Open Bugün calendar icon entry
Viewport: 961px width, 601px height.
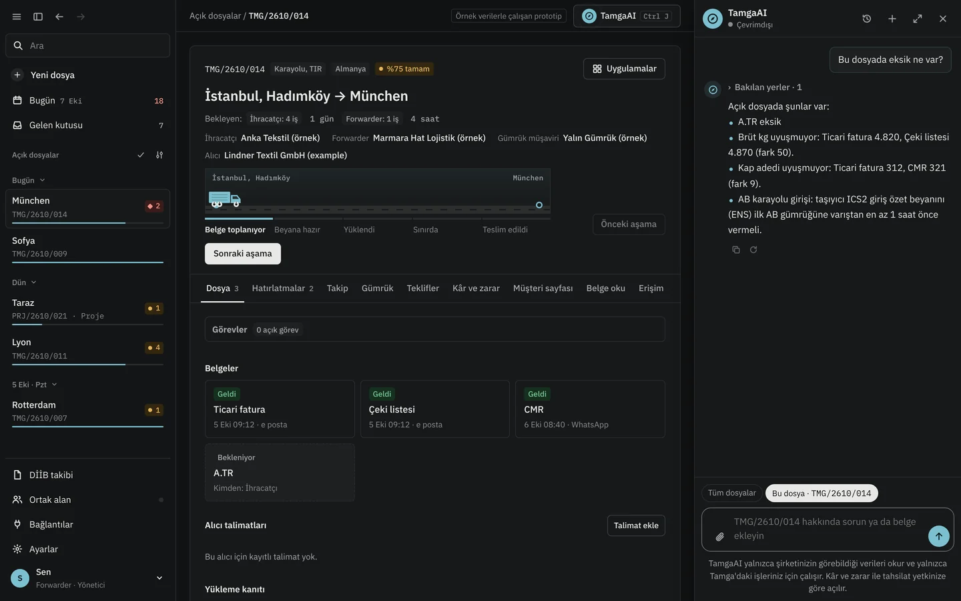click(x=17, y=100)
